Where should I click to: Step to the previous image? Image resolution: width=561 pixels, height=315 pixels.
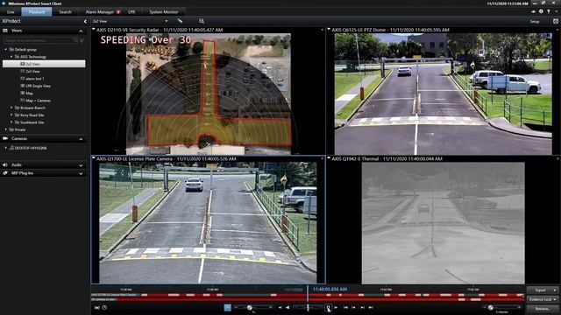[354, 307]
